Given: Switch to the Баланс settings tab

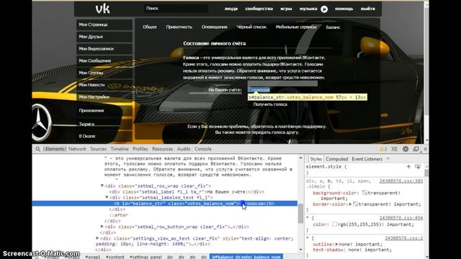Looking at the screenshot, I should 333,27.
